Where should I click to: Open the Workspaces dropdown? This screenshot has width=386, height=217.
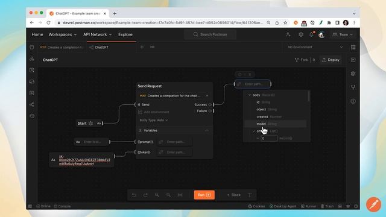[63, 34]
